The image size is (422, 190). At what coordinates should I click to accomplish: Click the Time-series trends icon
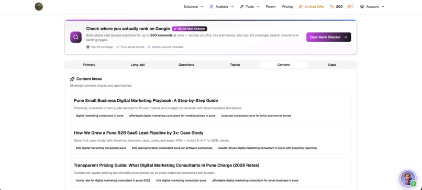click(x=117, y=47)
